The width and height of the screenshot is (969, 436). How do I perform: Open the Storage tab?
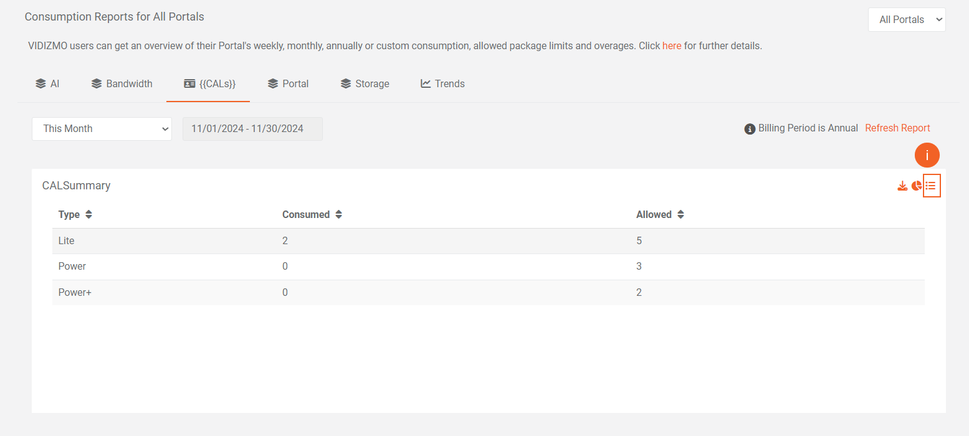[x=365, y=83]
